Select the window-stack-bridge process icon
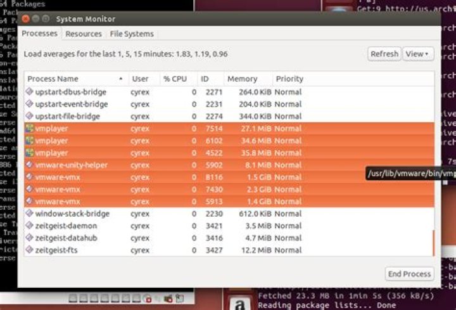This screenshot has width=456, height=310. (29, 213)
